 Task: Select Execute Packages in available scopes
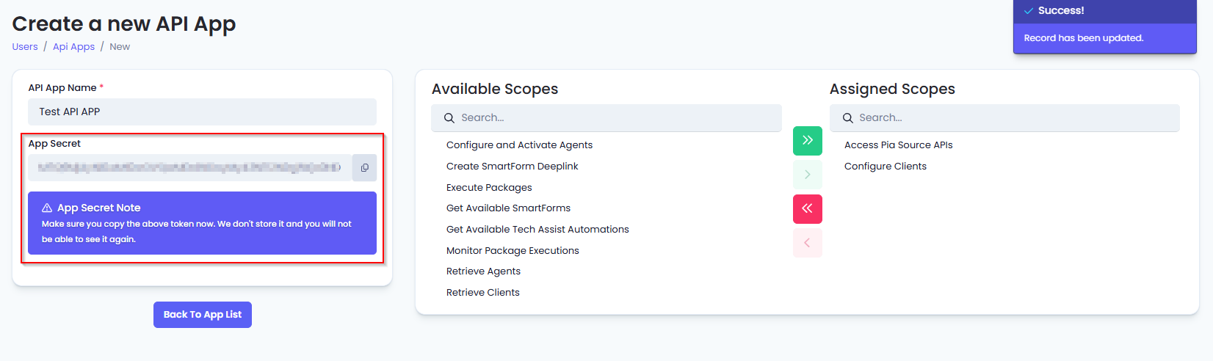coord(489,188)
